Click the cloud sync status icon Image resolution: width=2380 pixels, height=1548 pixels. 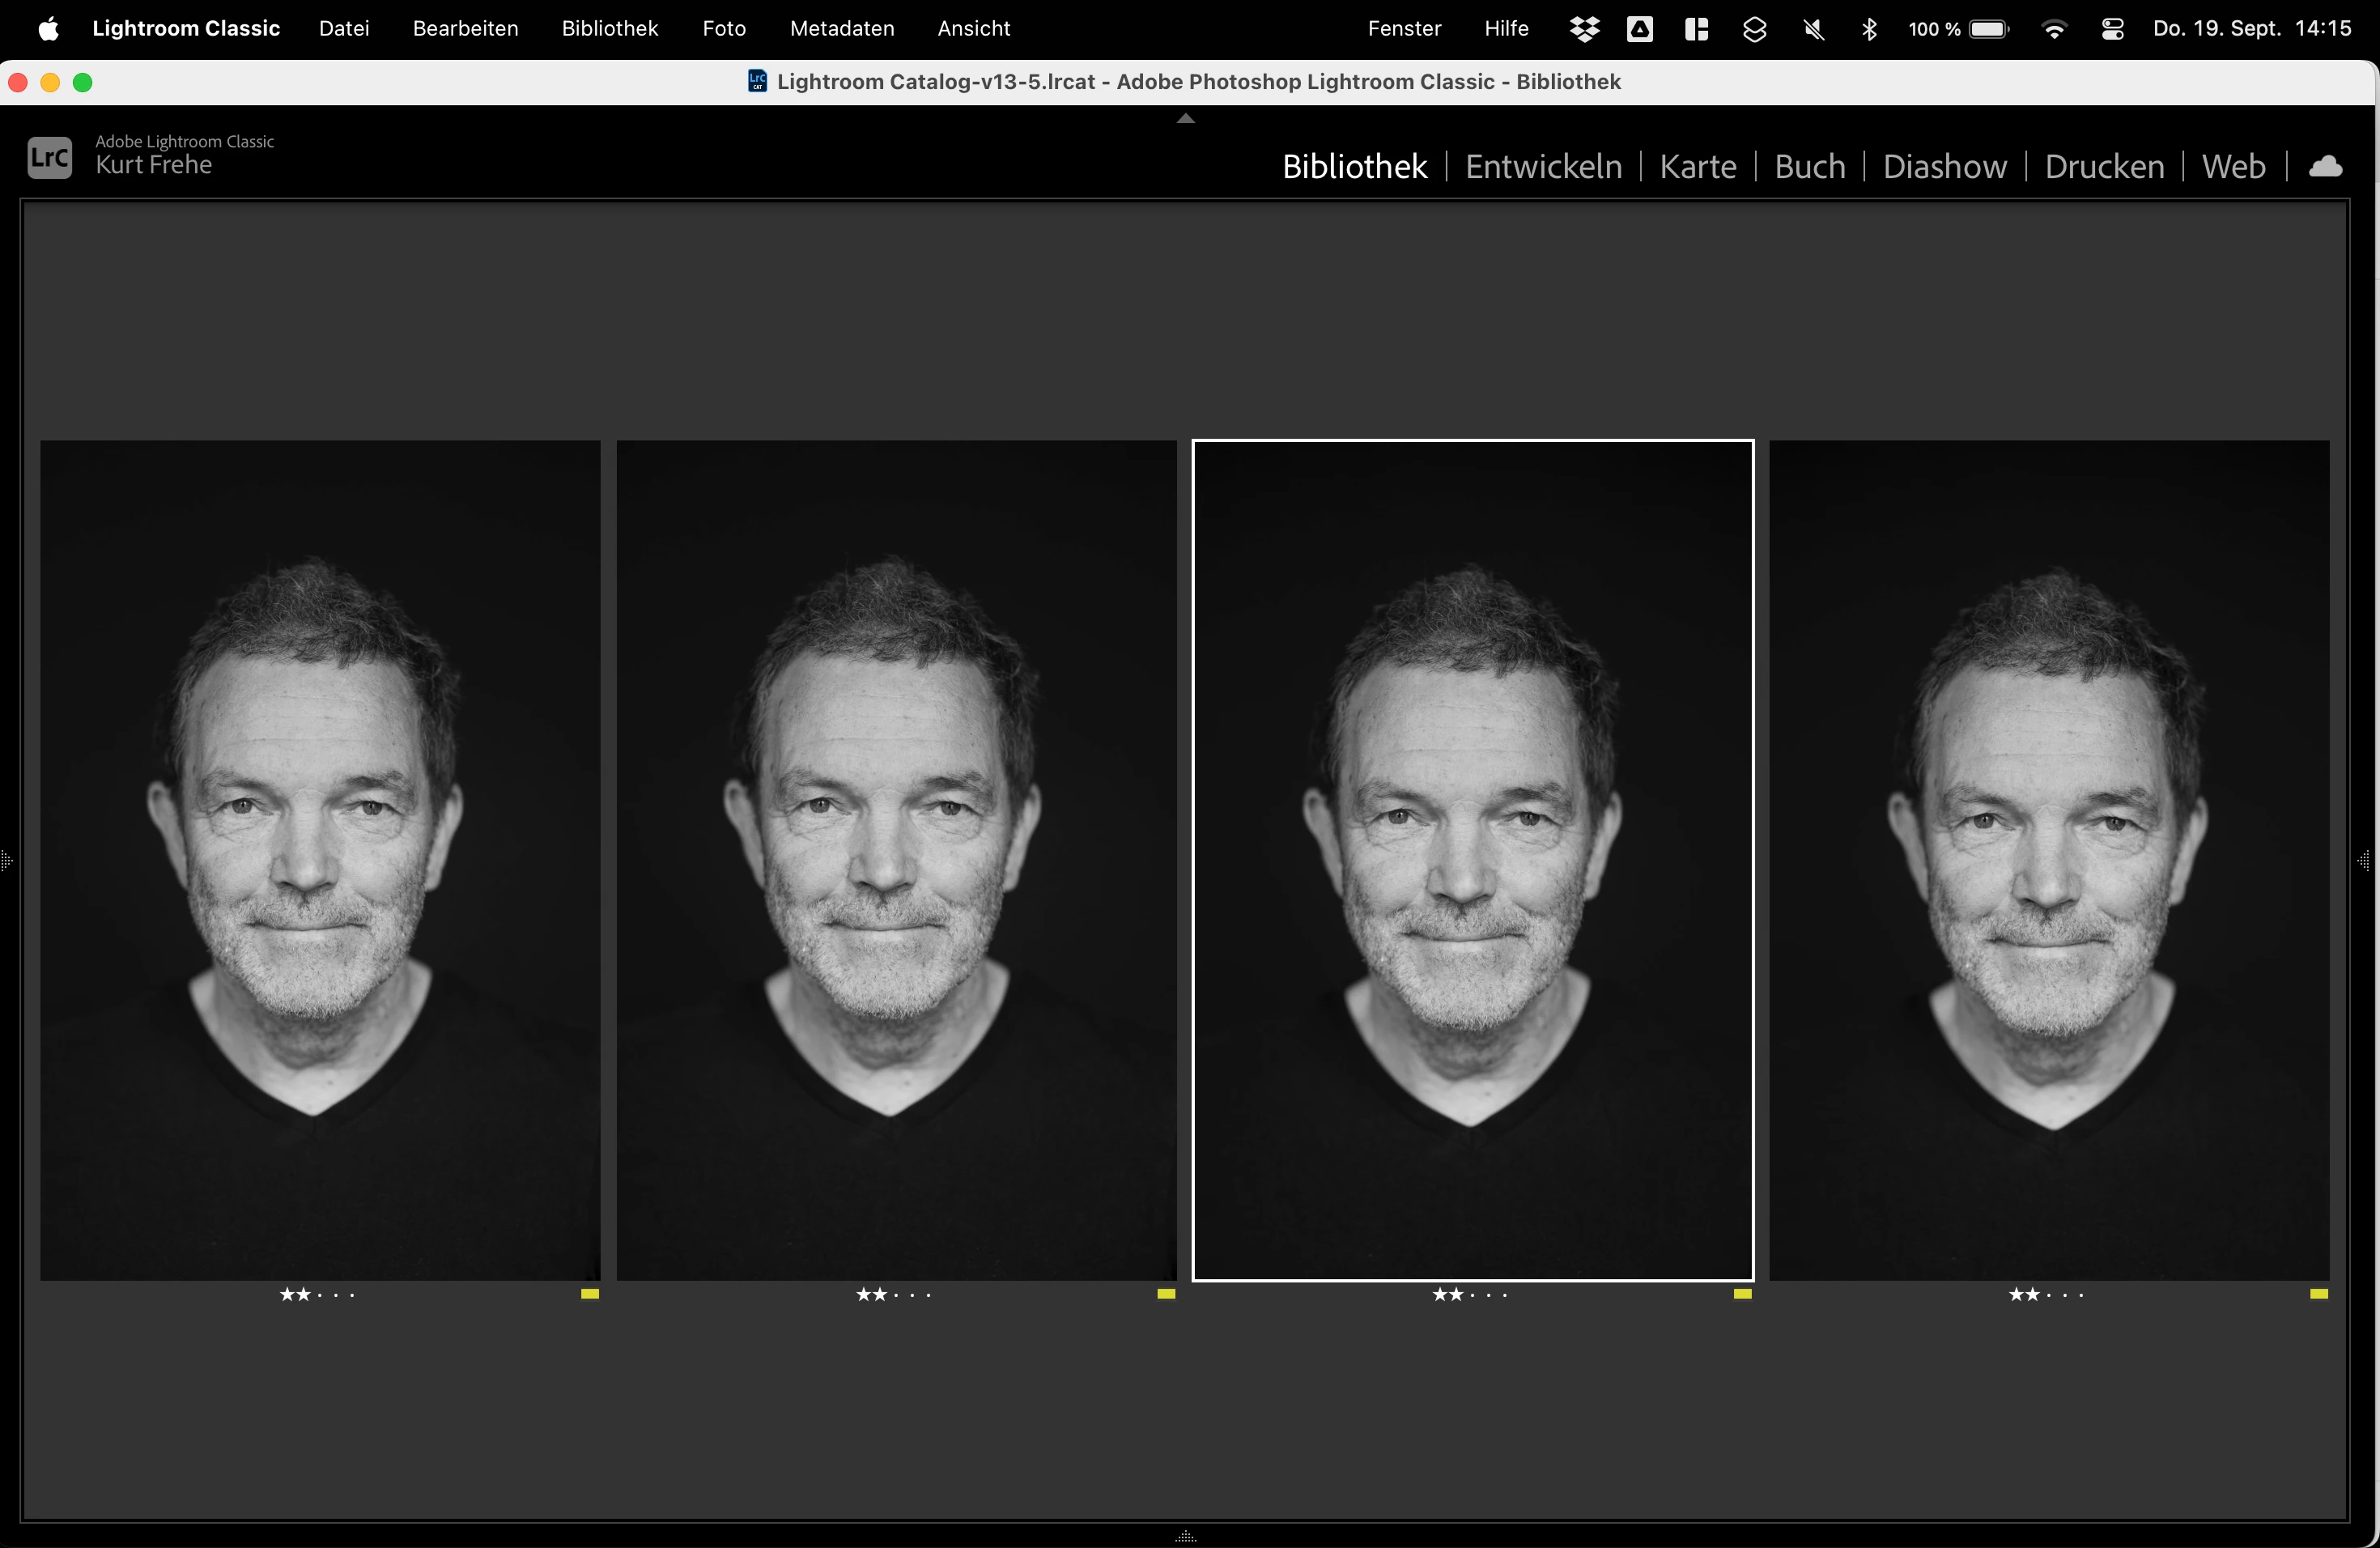pos(2325,166)
